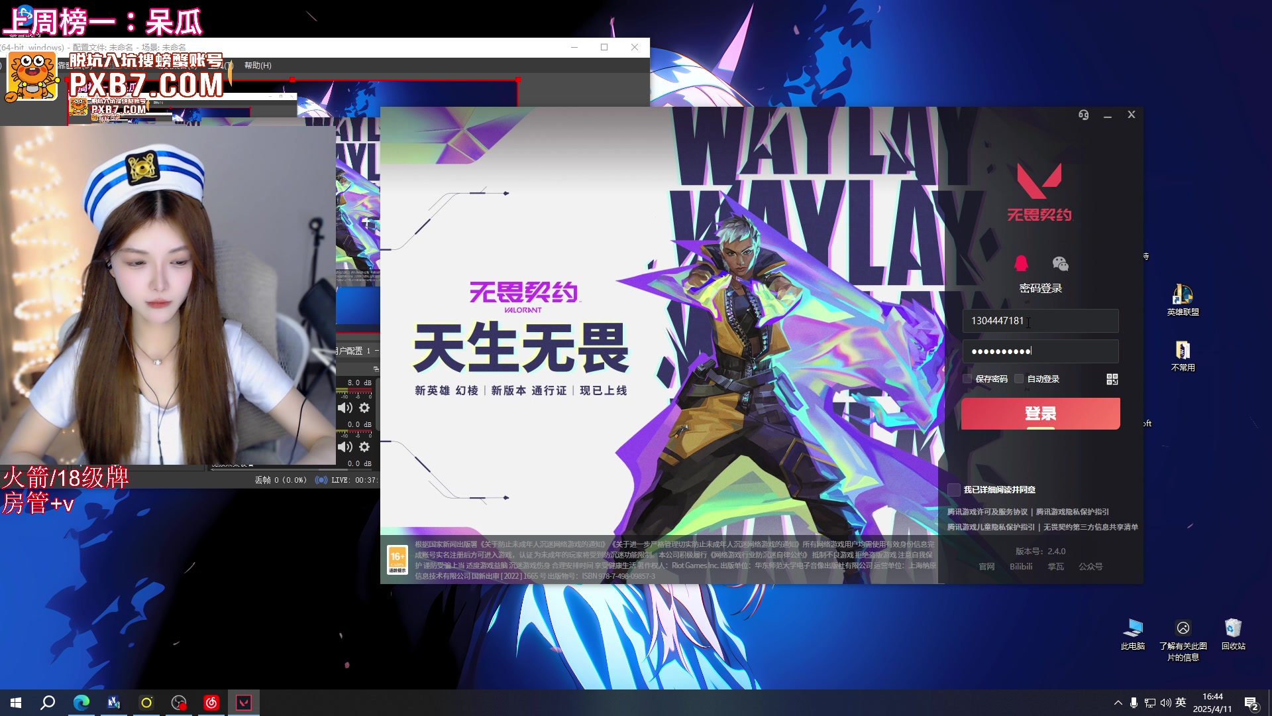
Task: Click the account number input field
Action: tap(1040, 321)
